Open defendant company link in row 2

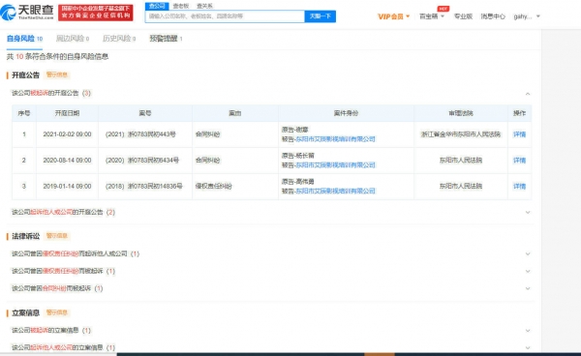(335, 165)
